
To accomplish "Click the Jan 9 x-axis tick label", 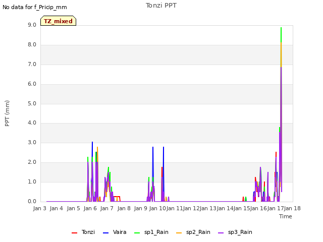I will pos(140,208).
